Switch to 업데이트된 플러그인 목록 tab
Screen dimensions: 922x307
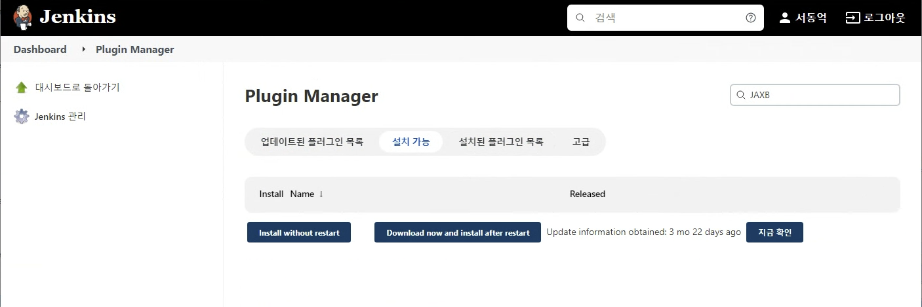point(311,141)
